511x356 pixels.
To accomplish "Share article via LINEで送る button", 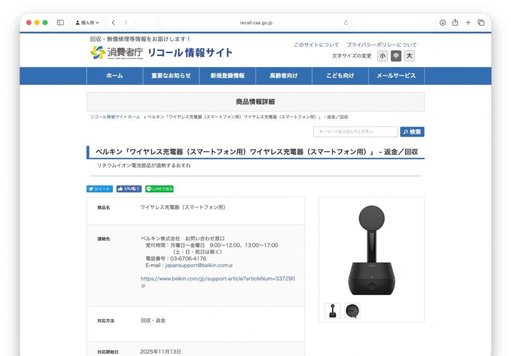I will click(x=159, y=189).
